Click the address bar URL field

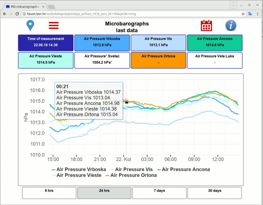(x=128, y=14)
